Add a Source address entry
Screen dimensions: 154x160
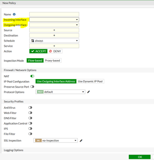click(x=54, y=30)
